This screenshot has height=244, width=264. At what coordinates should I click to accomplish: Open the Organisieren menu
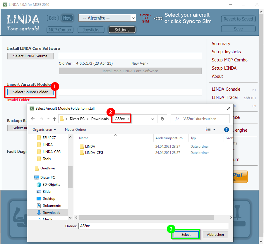(x=44, y=130)
